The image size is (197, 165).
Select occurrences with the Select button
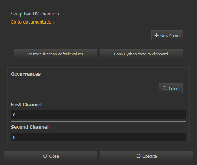coord(171,88)
